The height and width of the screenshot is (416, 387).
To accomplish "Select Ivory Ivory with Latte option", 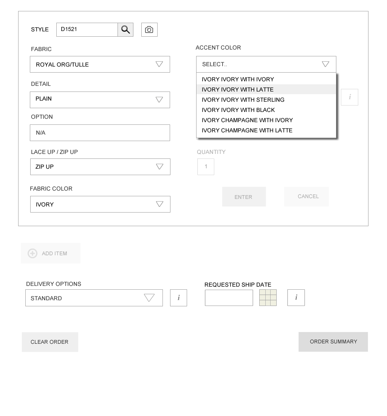I will coord(238,90).
